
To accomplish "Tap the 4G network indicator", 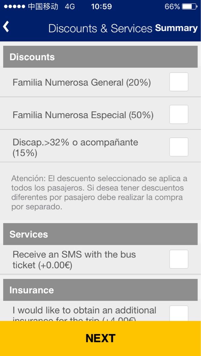I will coord(70,7).
